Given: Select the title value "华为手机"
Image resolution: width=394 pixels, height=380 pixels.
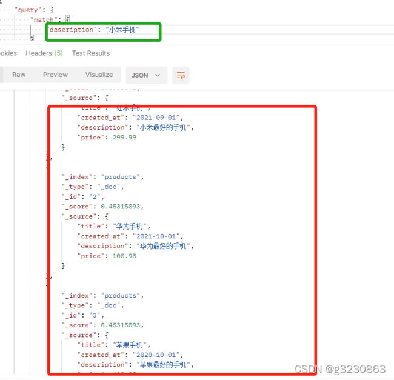Looking at the screenshot, I should [129, 226].
